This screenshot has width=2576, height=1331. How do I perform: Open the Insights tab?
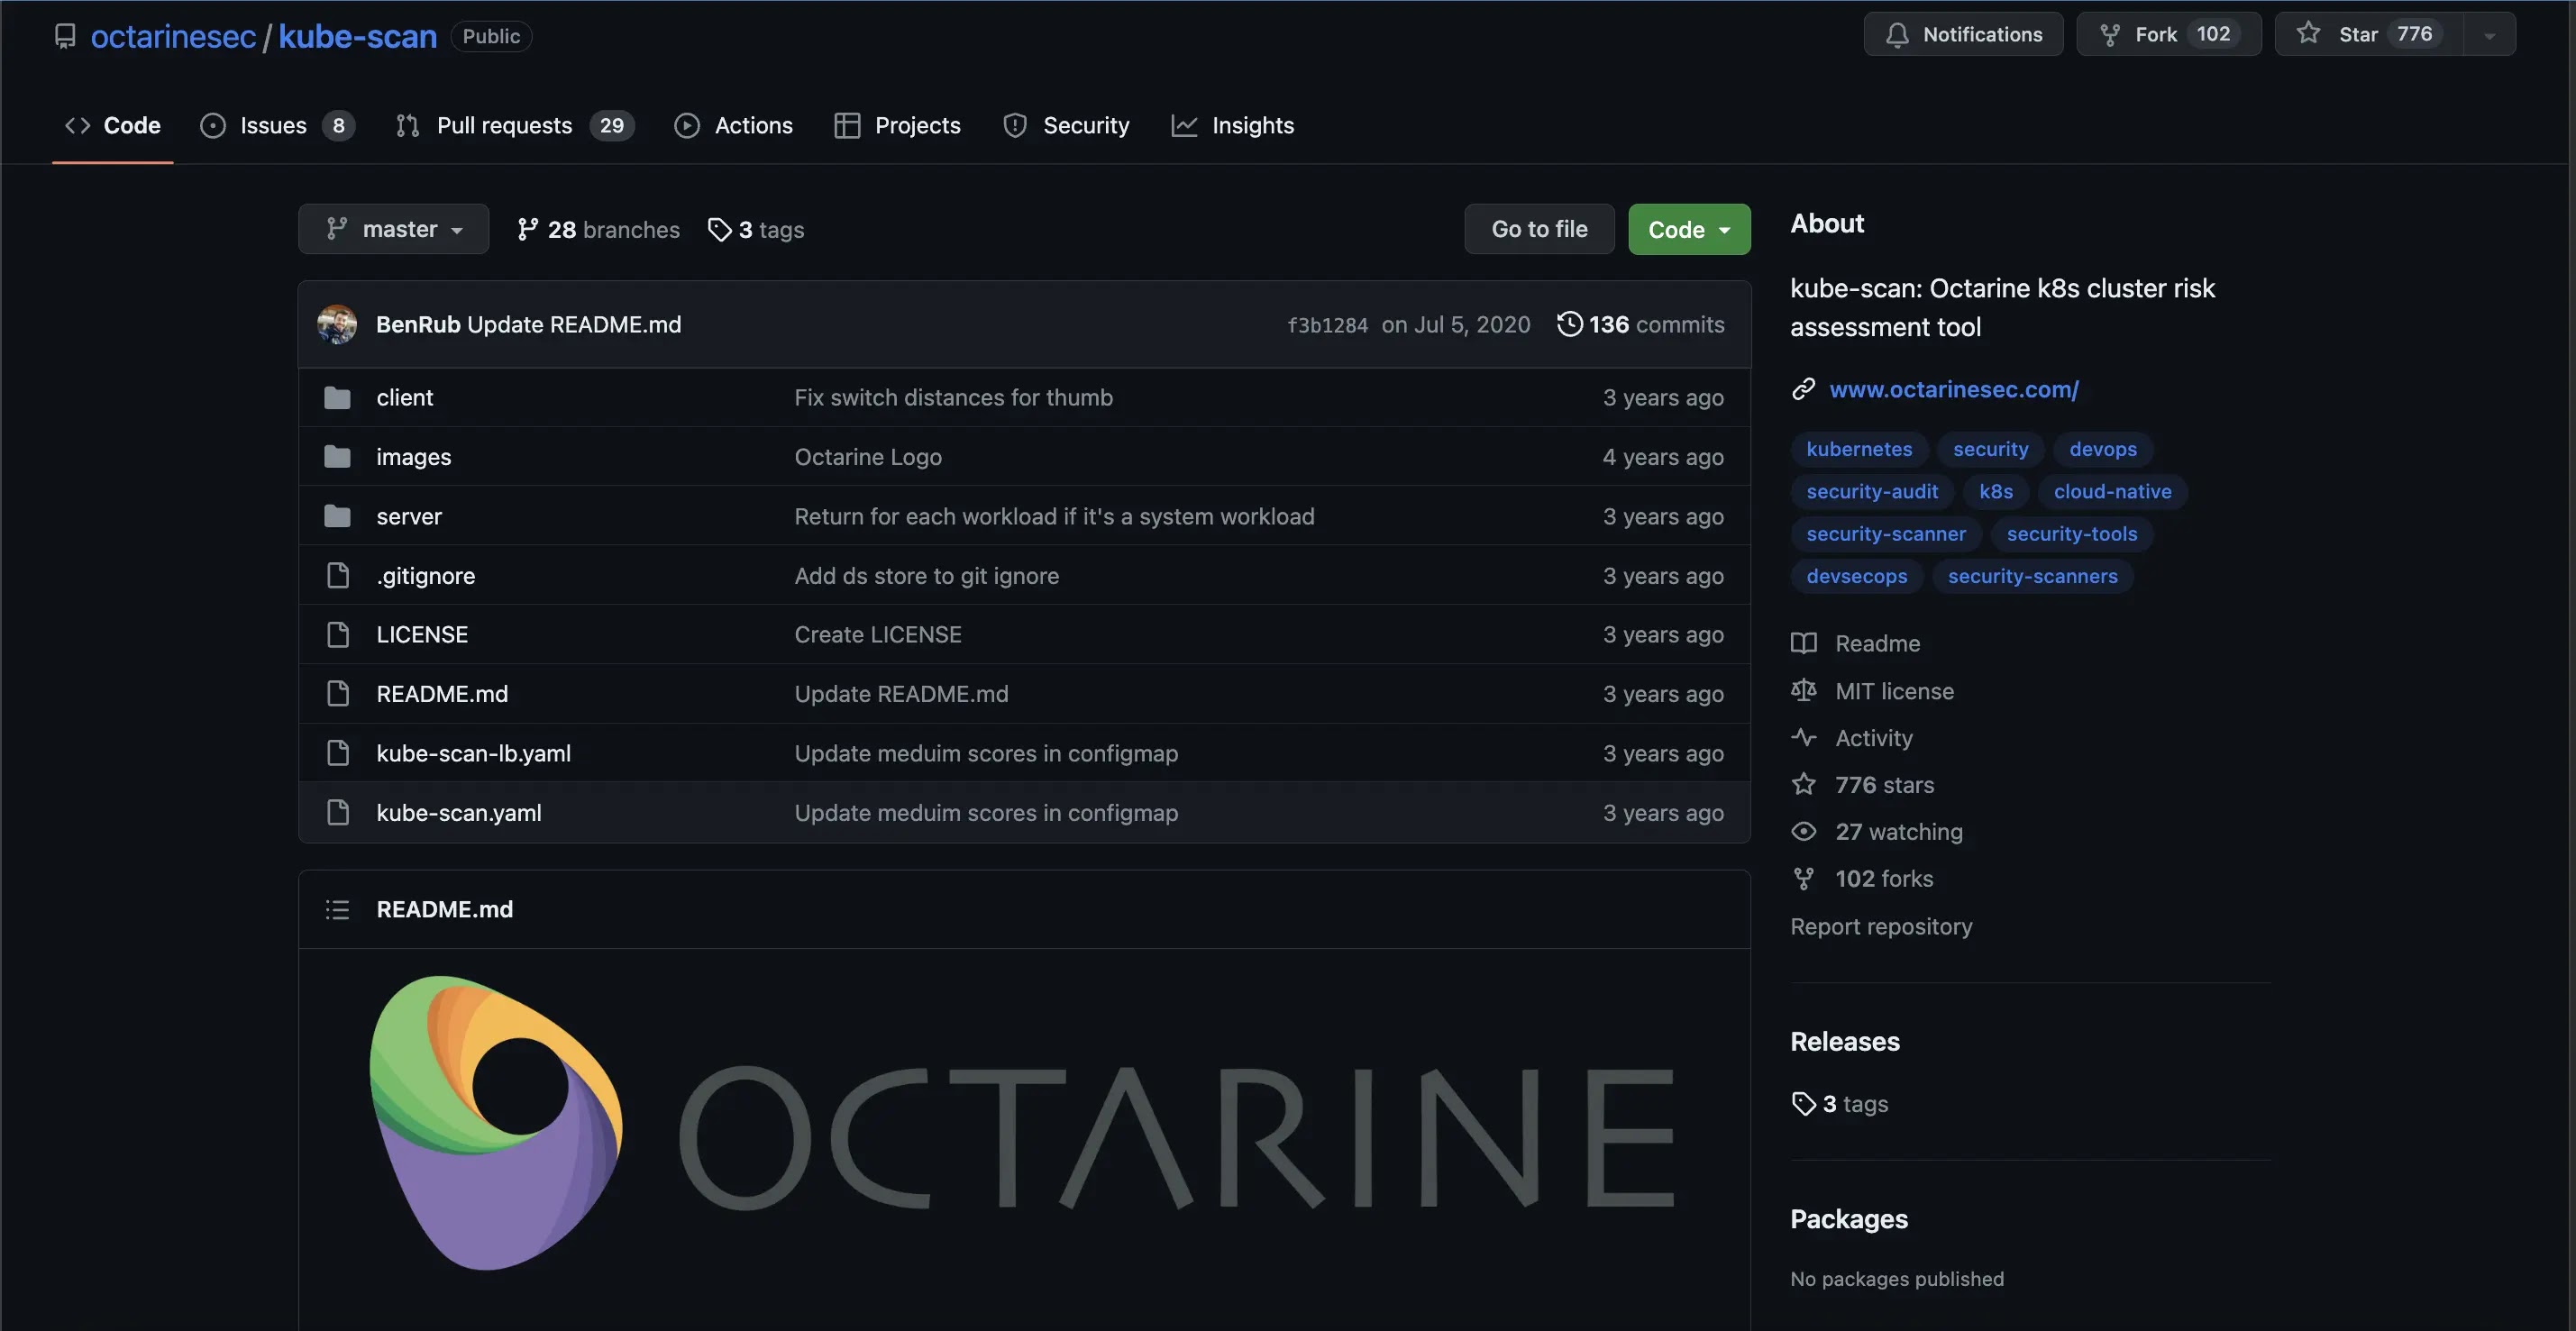point(1232,125)
